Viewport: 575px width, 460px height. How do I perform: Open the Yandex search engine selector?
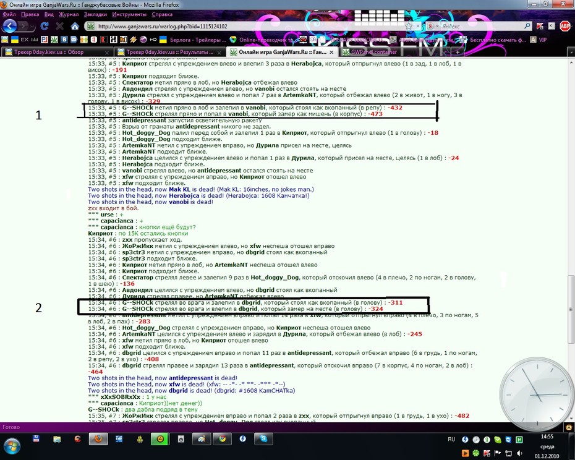[x=432, y=26]
